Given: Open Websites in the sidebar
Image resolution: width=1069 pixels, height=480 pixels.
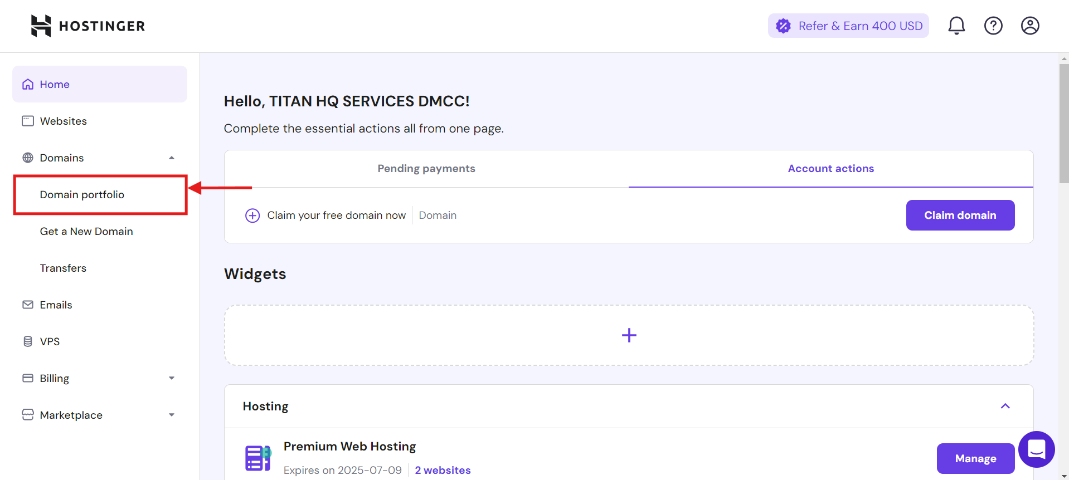Looking at the screenshot, I should pyautogui.click(x=100, y=121).
